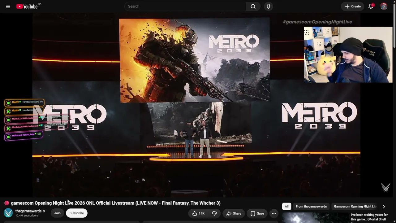
Task: Open more actions ellipsis menu
Action: [x=274, y=213]
